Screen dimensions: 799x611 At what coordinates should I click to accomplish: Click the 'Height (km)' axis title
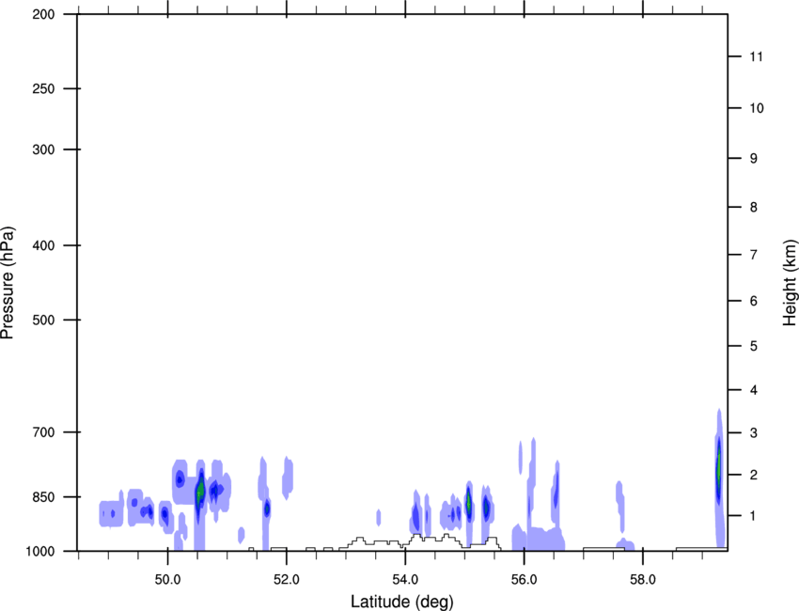(790, 283)
